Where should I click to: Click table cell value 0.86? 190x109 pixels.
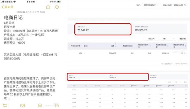pyautogui.click(x=150, y=53)
